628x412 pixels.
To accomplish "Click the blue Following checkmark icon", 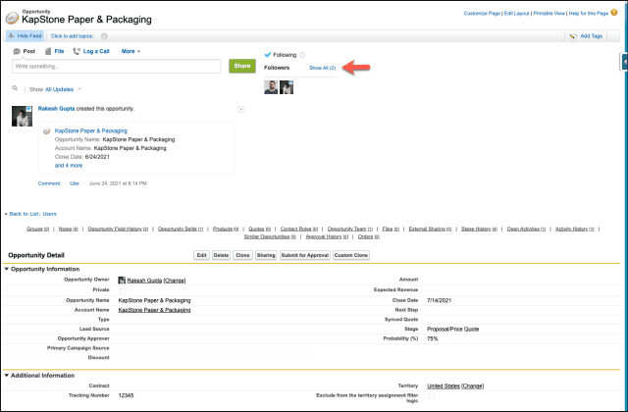I will coord(268,55).
